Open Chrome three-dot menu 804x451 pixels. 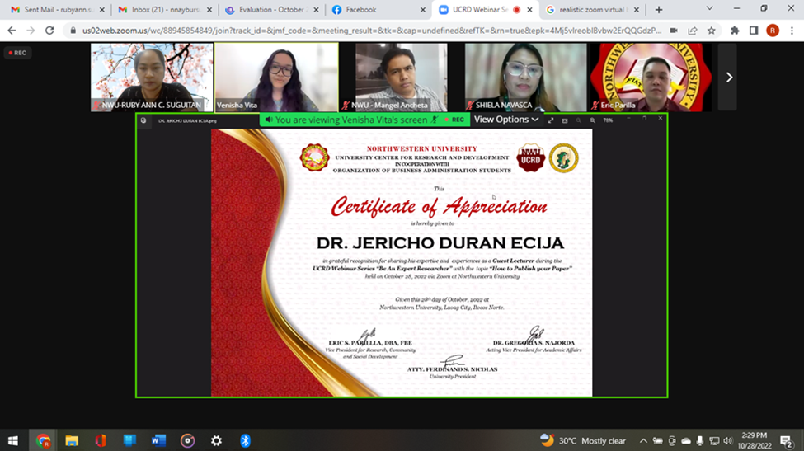pos(791,31)
